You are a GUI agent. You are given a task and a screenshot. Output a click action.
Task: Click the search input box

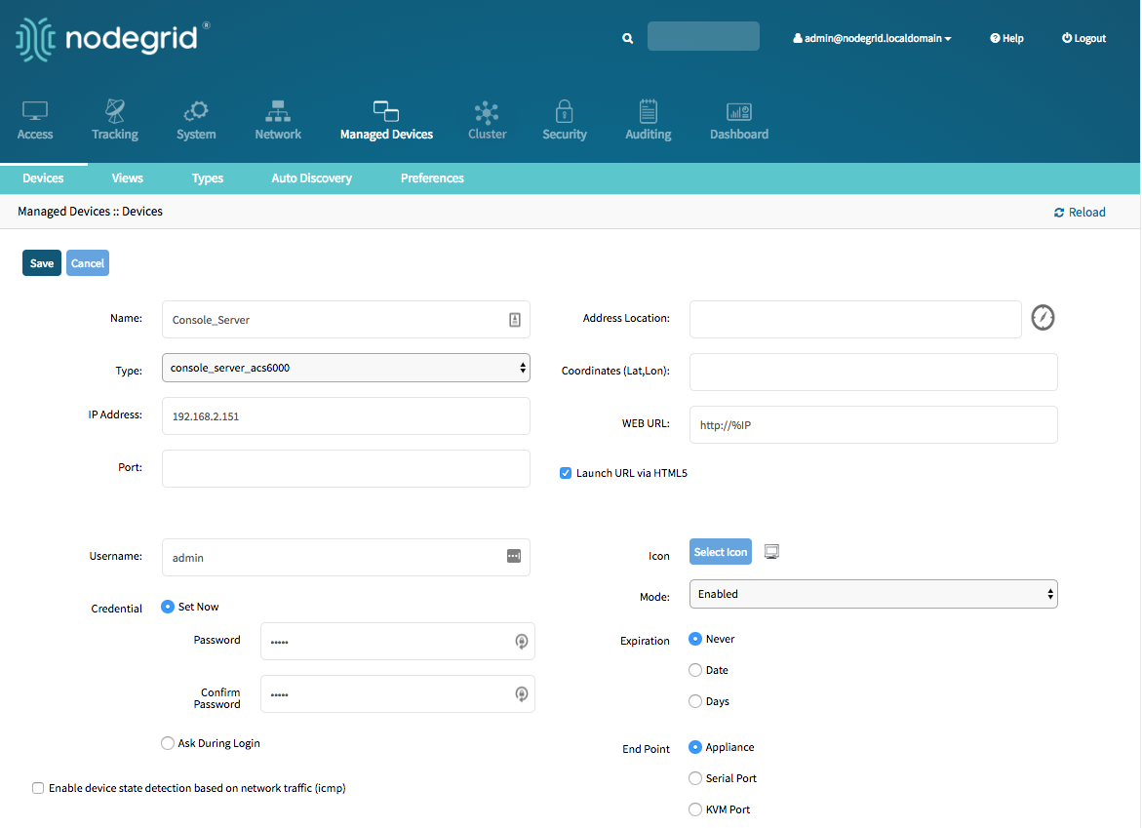click(x=703, y=36)
